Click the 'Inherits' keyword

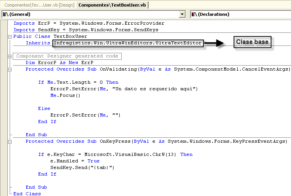pyautogui.click(x=38, y=43)
